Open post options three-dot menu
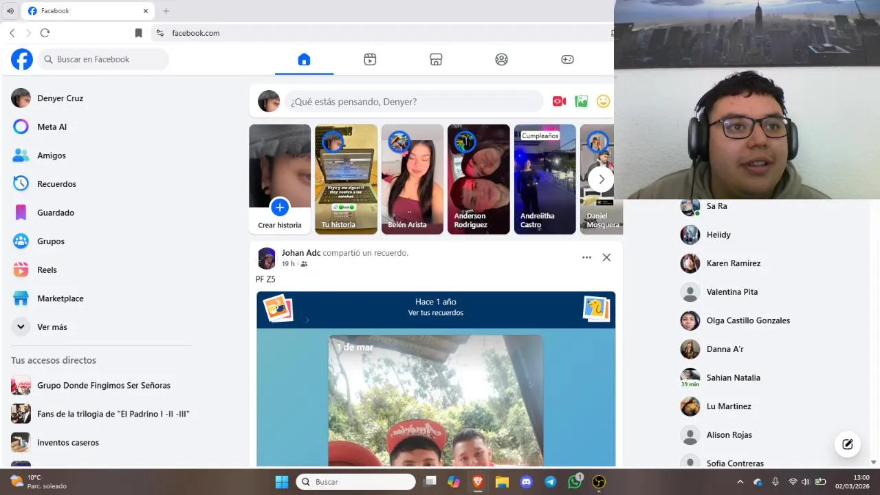This screenshot has height=495, width=880. (586, 257)
